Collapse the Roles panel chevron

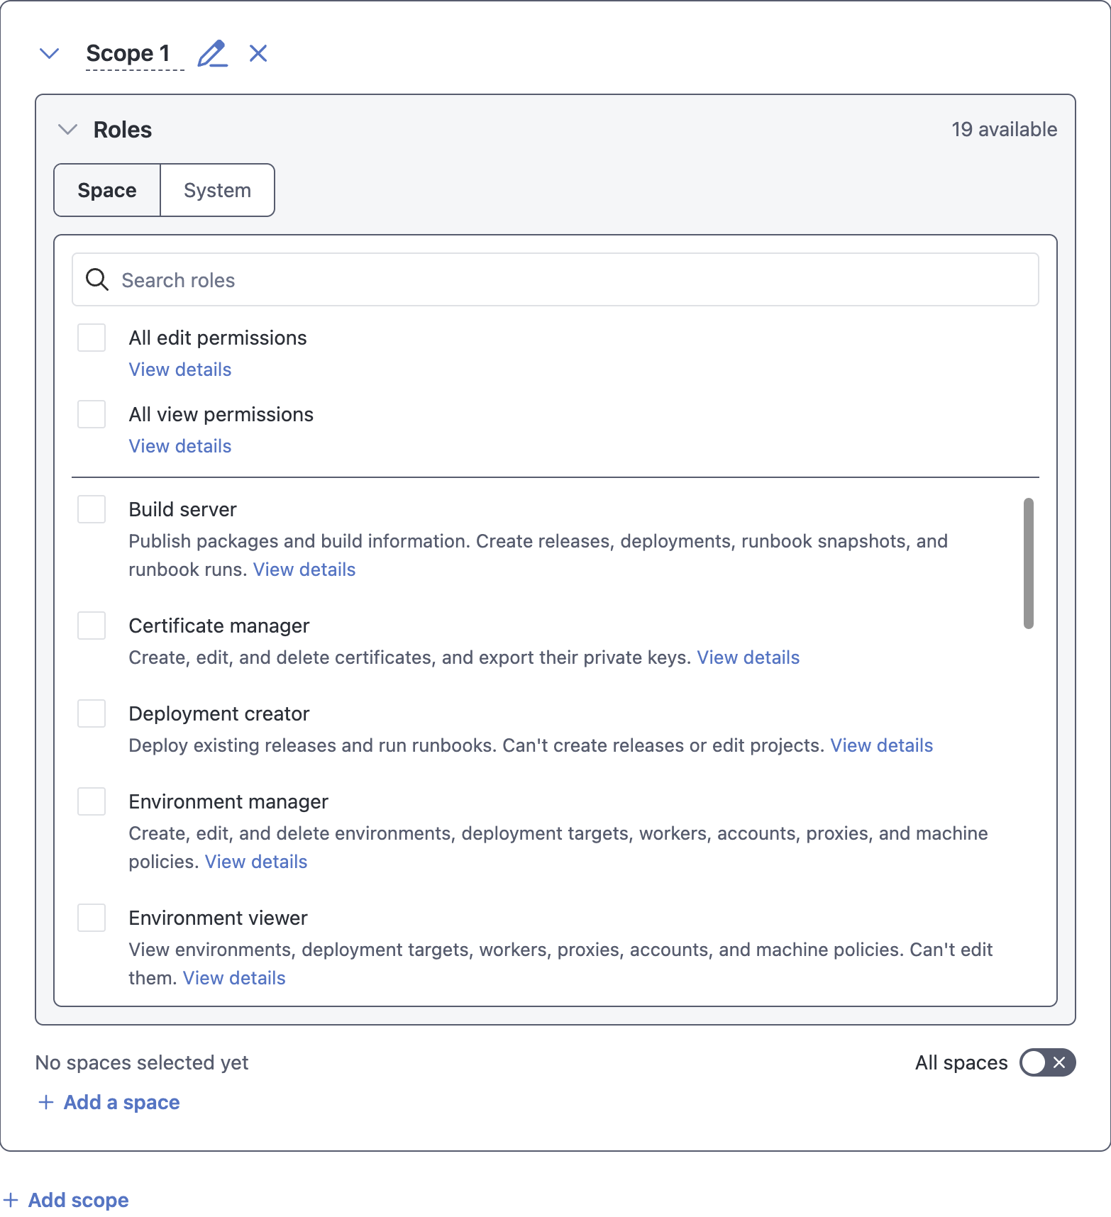[x=67, y=129]
